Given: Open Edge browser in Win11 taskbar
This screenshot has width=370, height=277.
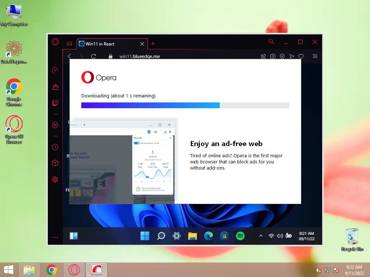Looking at the screenshot, I should [x=208, y=236].
